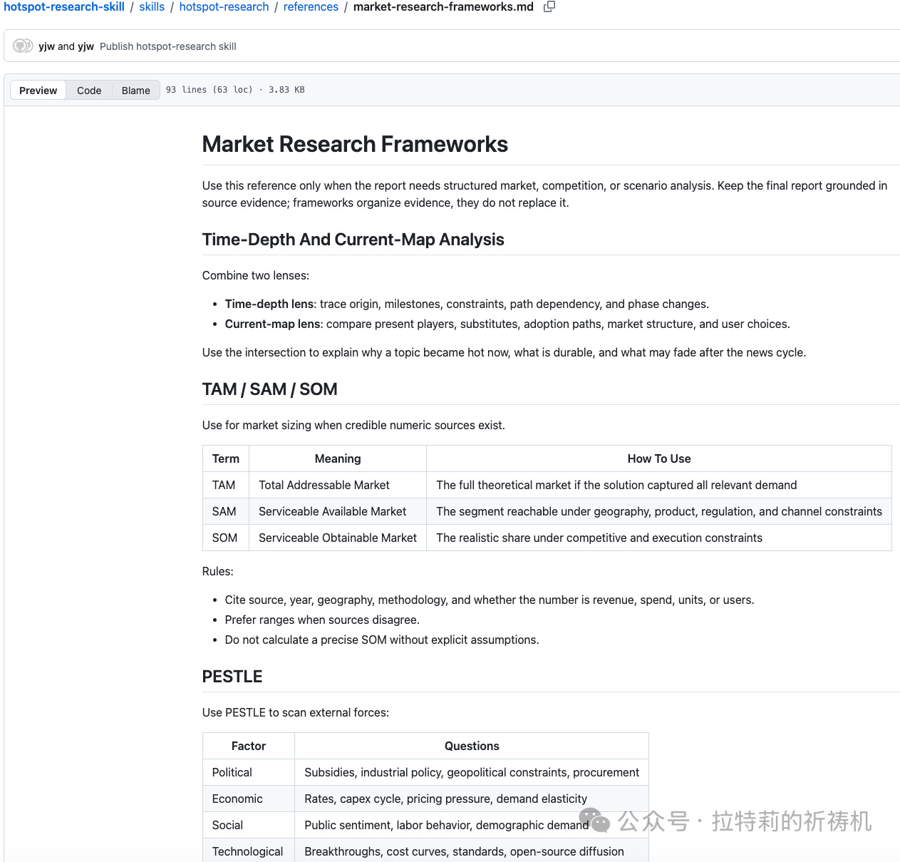Click 'Subsidies, industrial policy' cell
The image size is (900, 862).
[472, 773]
